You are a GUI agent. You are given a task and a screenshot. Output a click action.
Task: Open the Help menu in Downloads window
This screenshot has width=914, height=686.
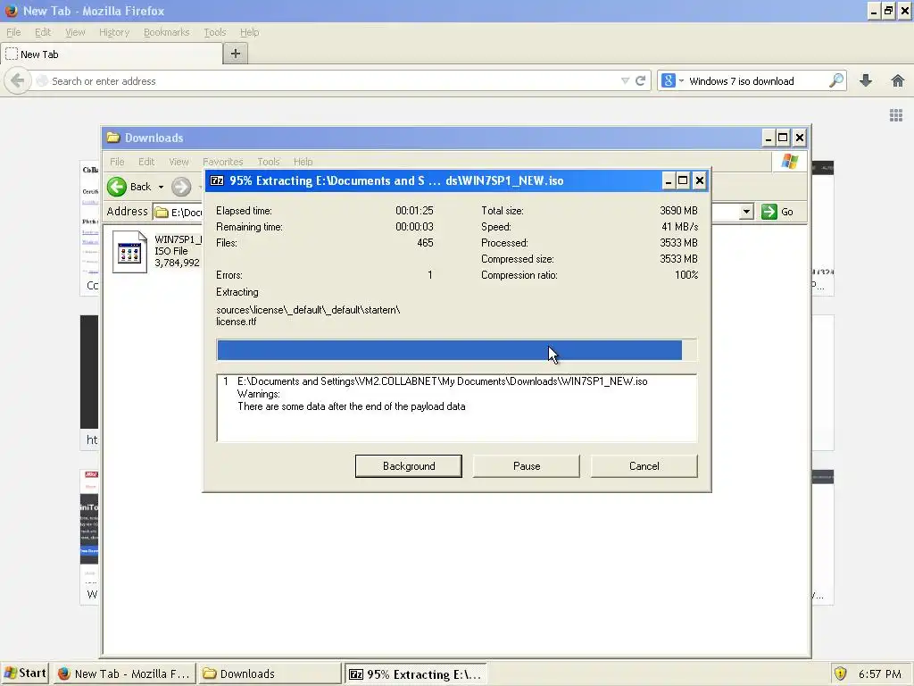303,162
